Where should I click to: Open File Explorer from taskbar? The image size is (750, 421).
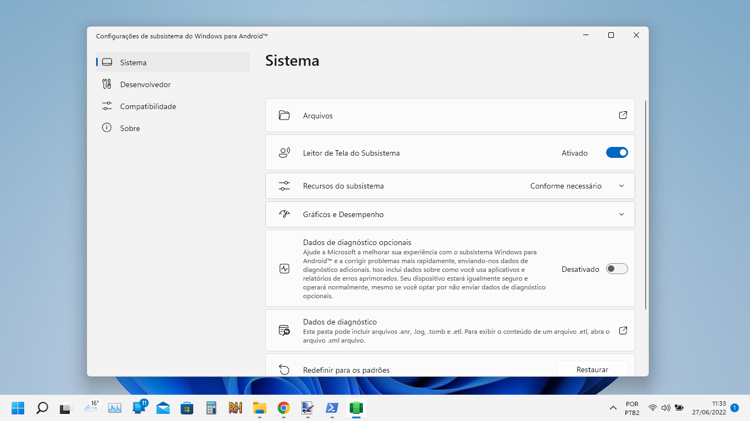(260, 408)
